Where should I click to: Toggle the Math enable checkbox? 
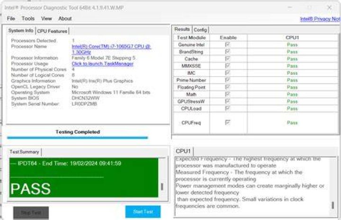(x=227, y=94)
